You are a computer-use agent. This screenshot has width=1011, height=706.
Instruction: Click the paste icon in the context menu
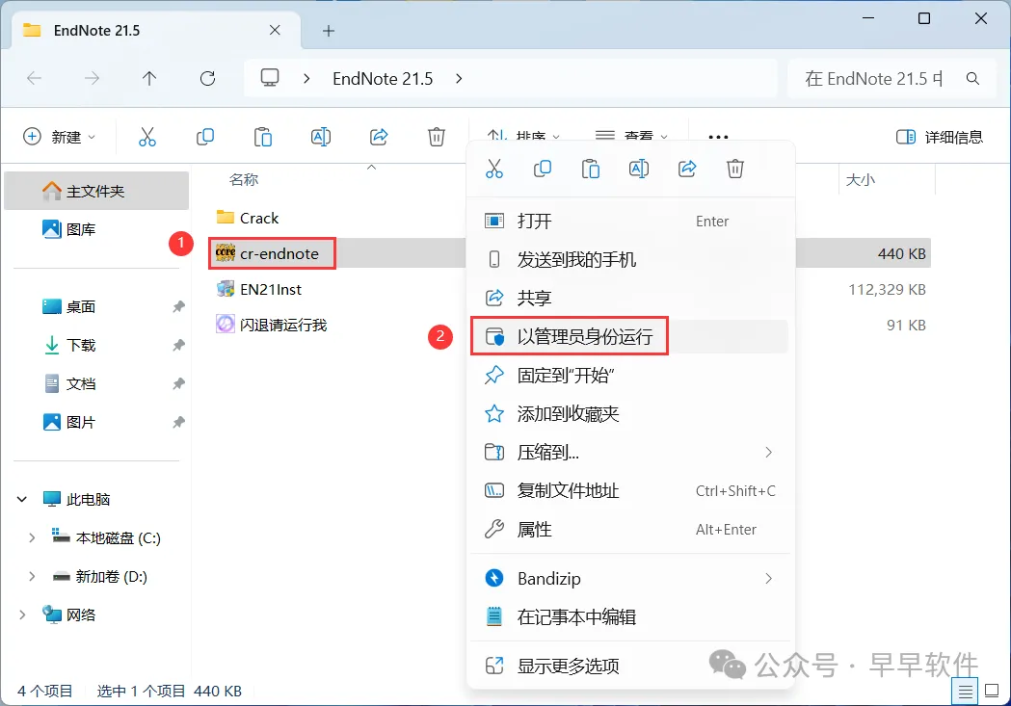tap(591, 169)
